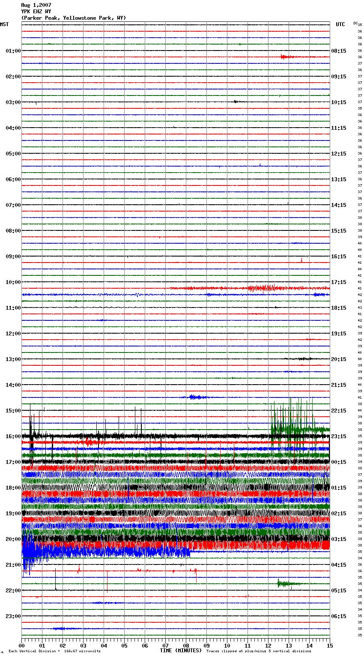Select the MST time label "06:00"
The width and height of the screenshot is (364, 657).
13,179
